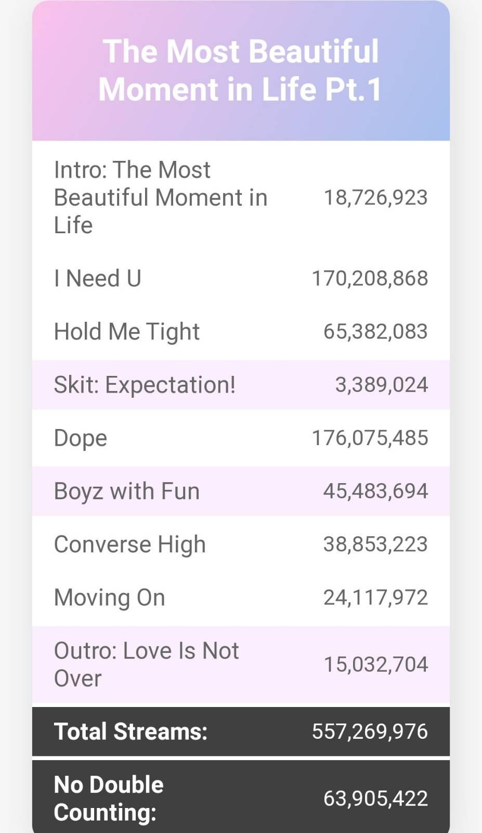Click the I Need U track name

[x=98, y=279]
